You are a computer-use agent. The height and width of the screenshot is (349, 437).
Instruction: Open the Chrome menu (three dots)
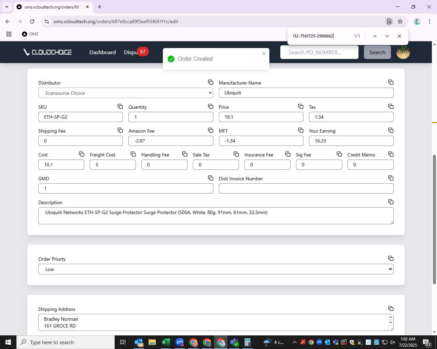point(429,21)
